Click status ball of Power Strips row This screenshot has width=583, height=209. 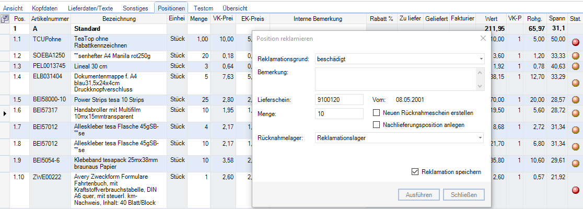pyautogui.click(x=576, y=100)
